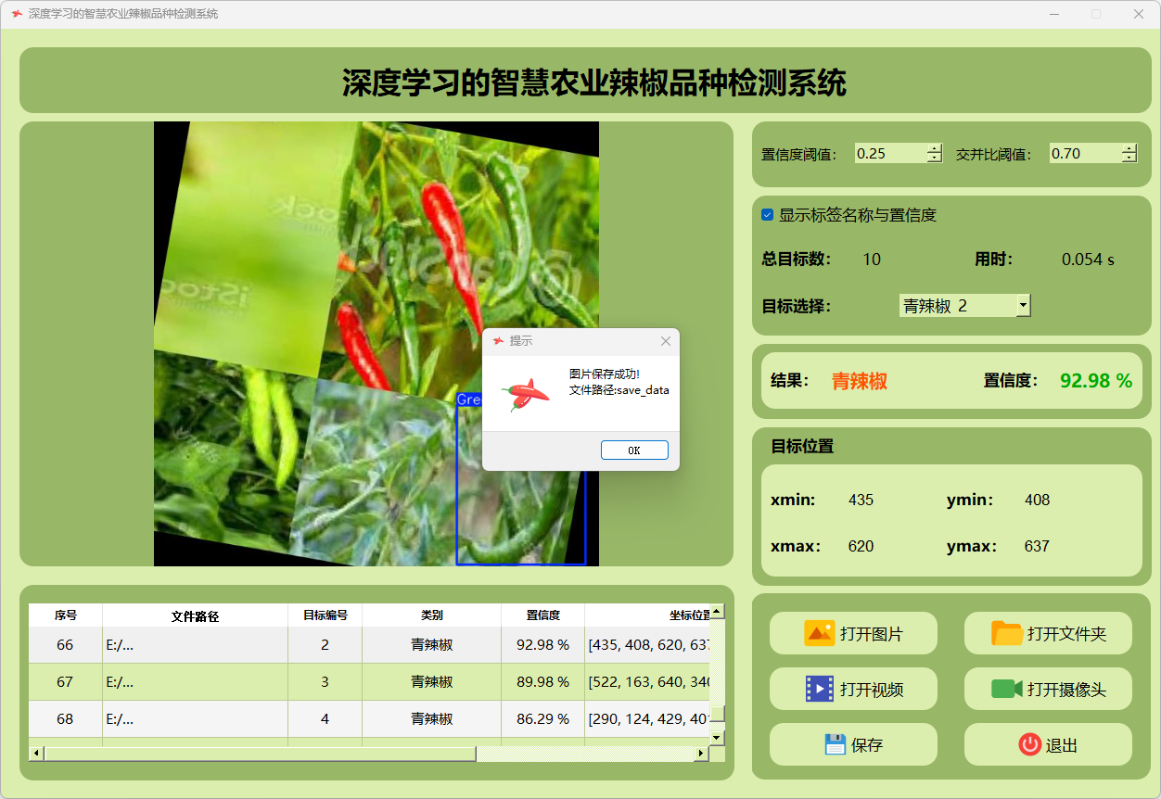Click the 打开文件夹 button label
The width and height of the screenshot is (1161, 799).
coord(1066,634)
